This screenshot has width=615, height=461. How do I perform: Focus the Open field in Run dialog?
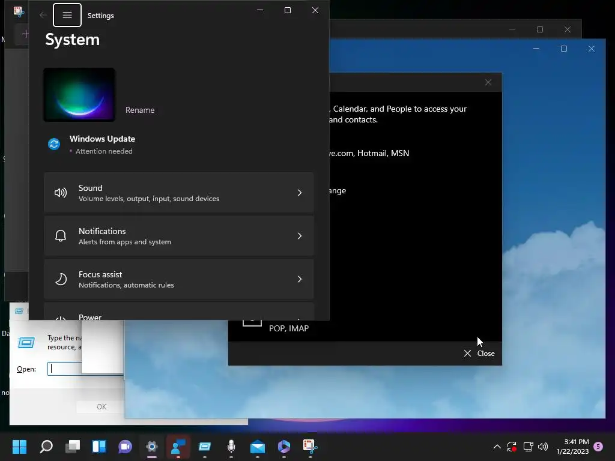[85, 369]
